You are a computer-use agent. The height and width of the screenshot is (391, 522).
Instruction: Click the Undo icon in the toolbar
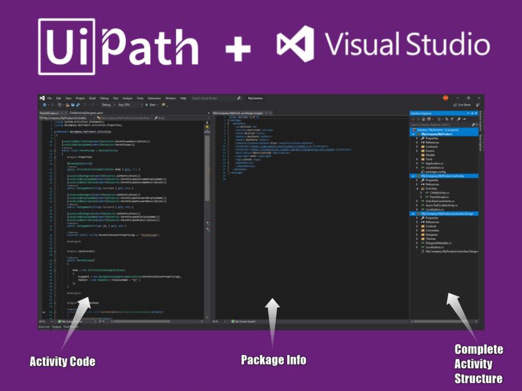[x=85, y=104]
